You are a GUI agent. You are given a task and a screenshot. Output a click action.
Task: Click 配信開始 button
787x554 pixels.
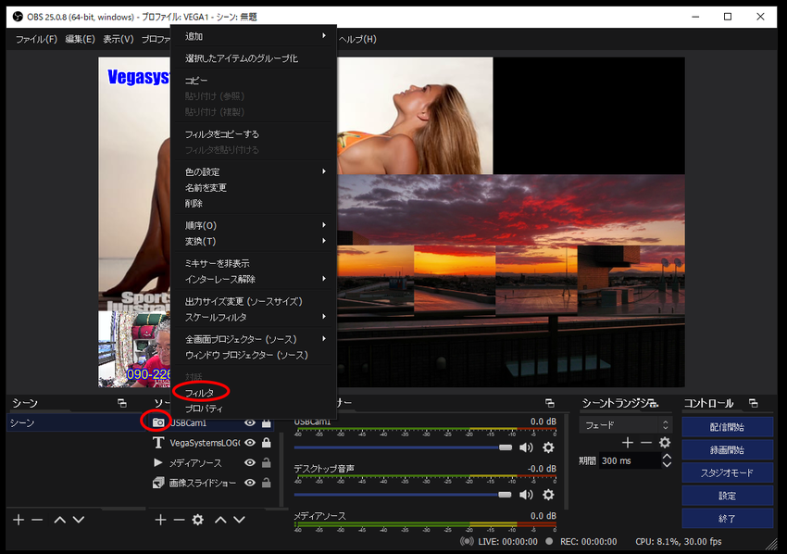[727, 427]
